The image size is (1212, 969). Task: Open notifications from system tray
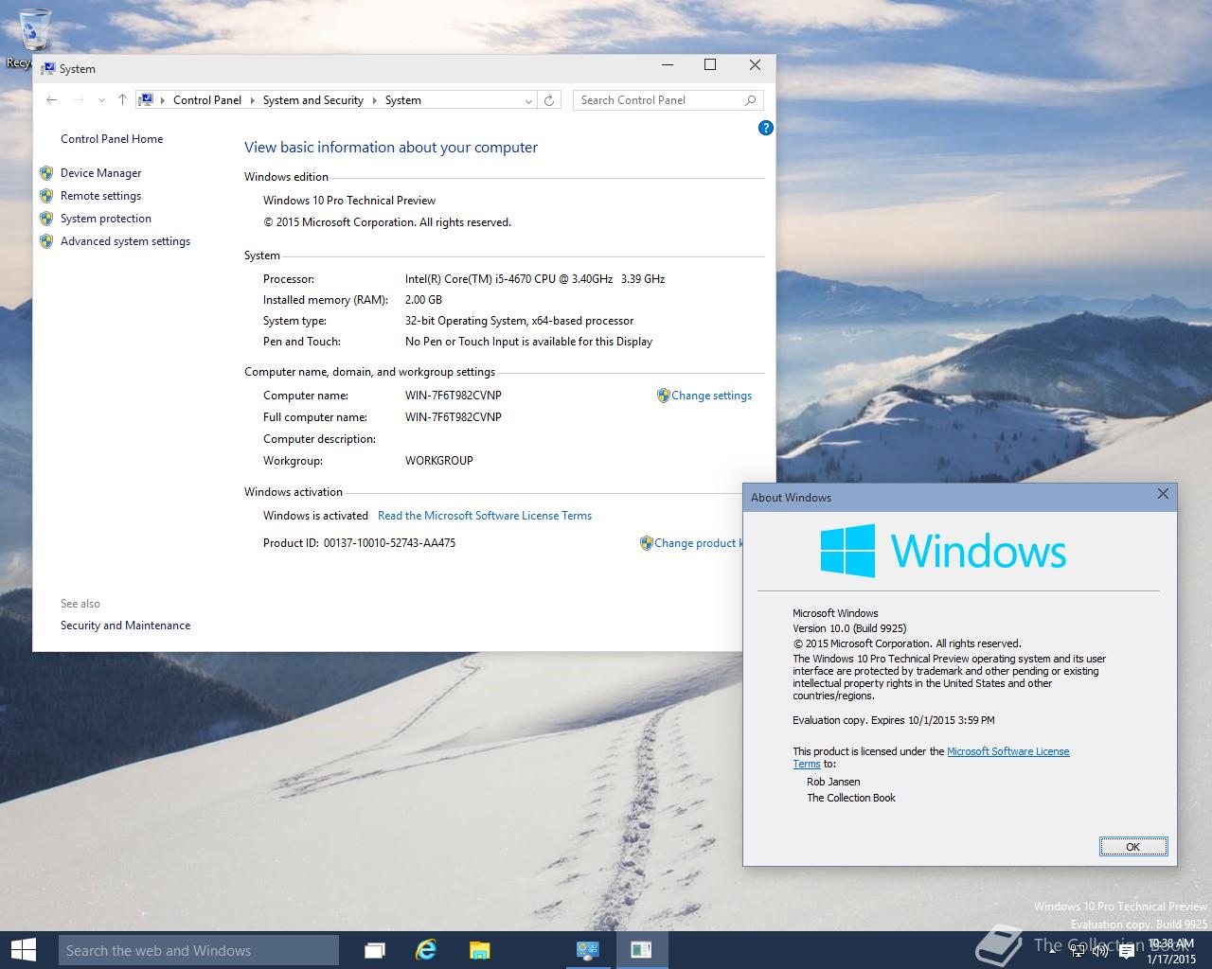[1126, 951]
